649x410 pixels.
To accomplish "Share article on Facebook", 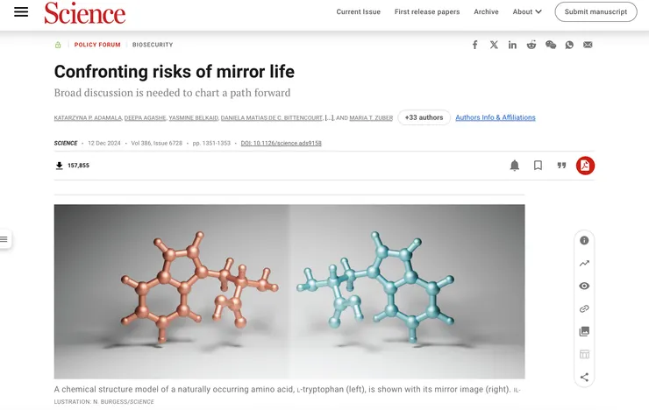I will tap(475, 45).
